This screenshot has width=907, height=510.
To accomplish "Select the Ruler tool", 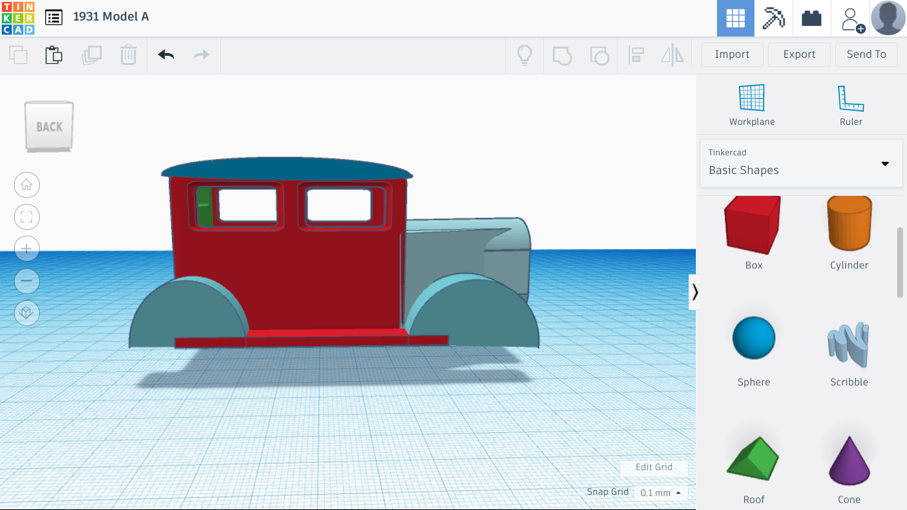I will (851, 103).
